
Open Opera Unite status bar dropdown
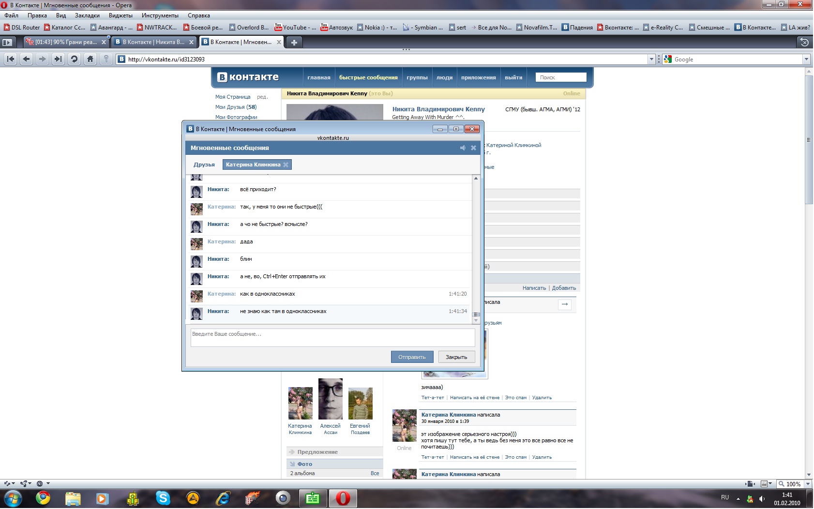click(x=26, y=484)
